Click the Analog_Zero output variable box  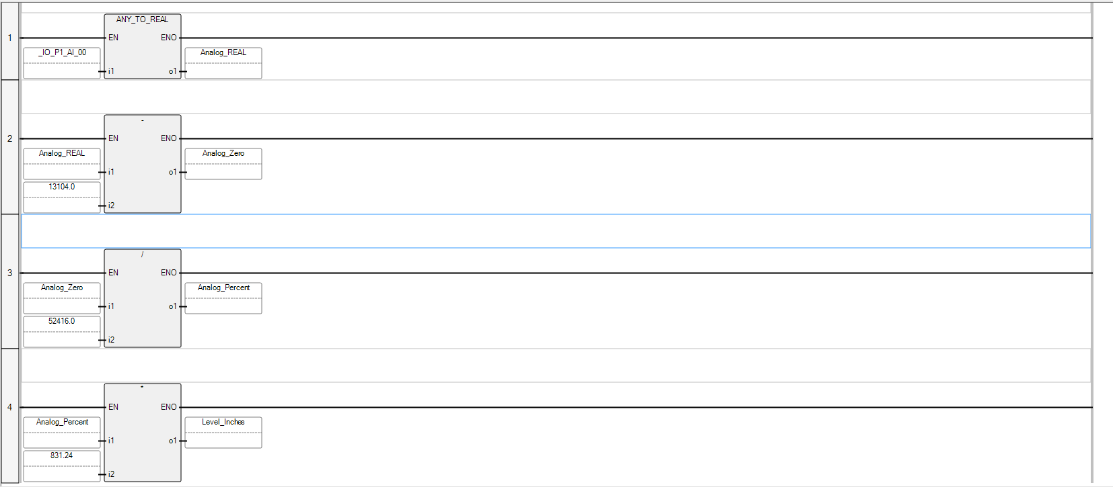point(223,163)
